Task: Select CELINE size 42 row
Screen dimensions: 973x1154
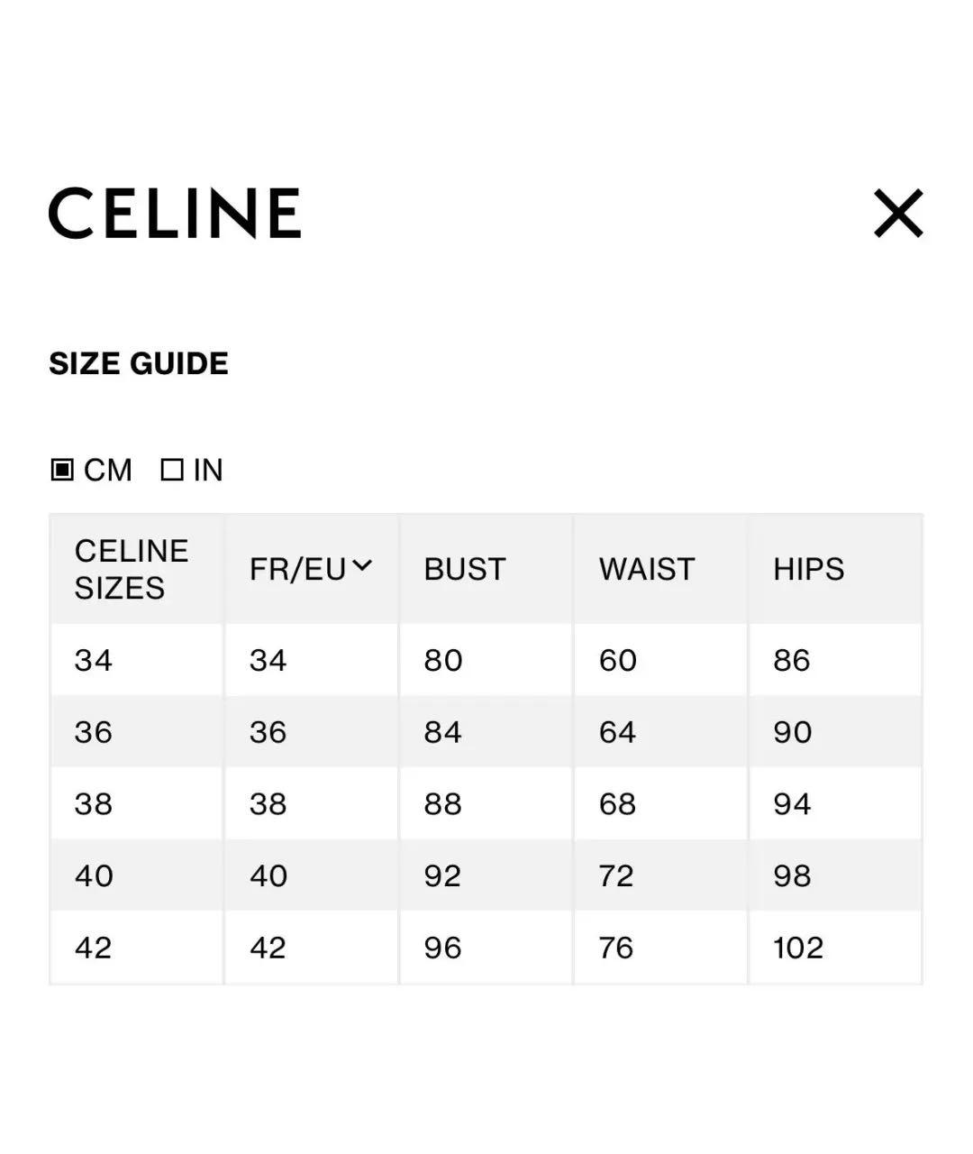Action: point(93,948)
